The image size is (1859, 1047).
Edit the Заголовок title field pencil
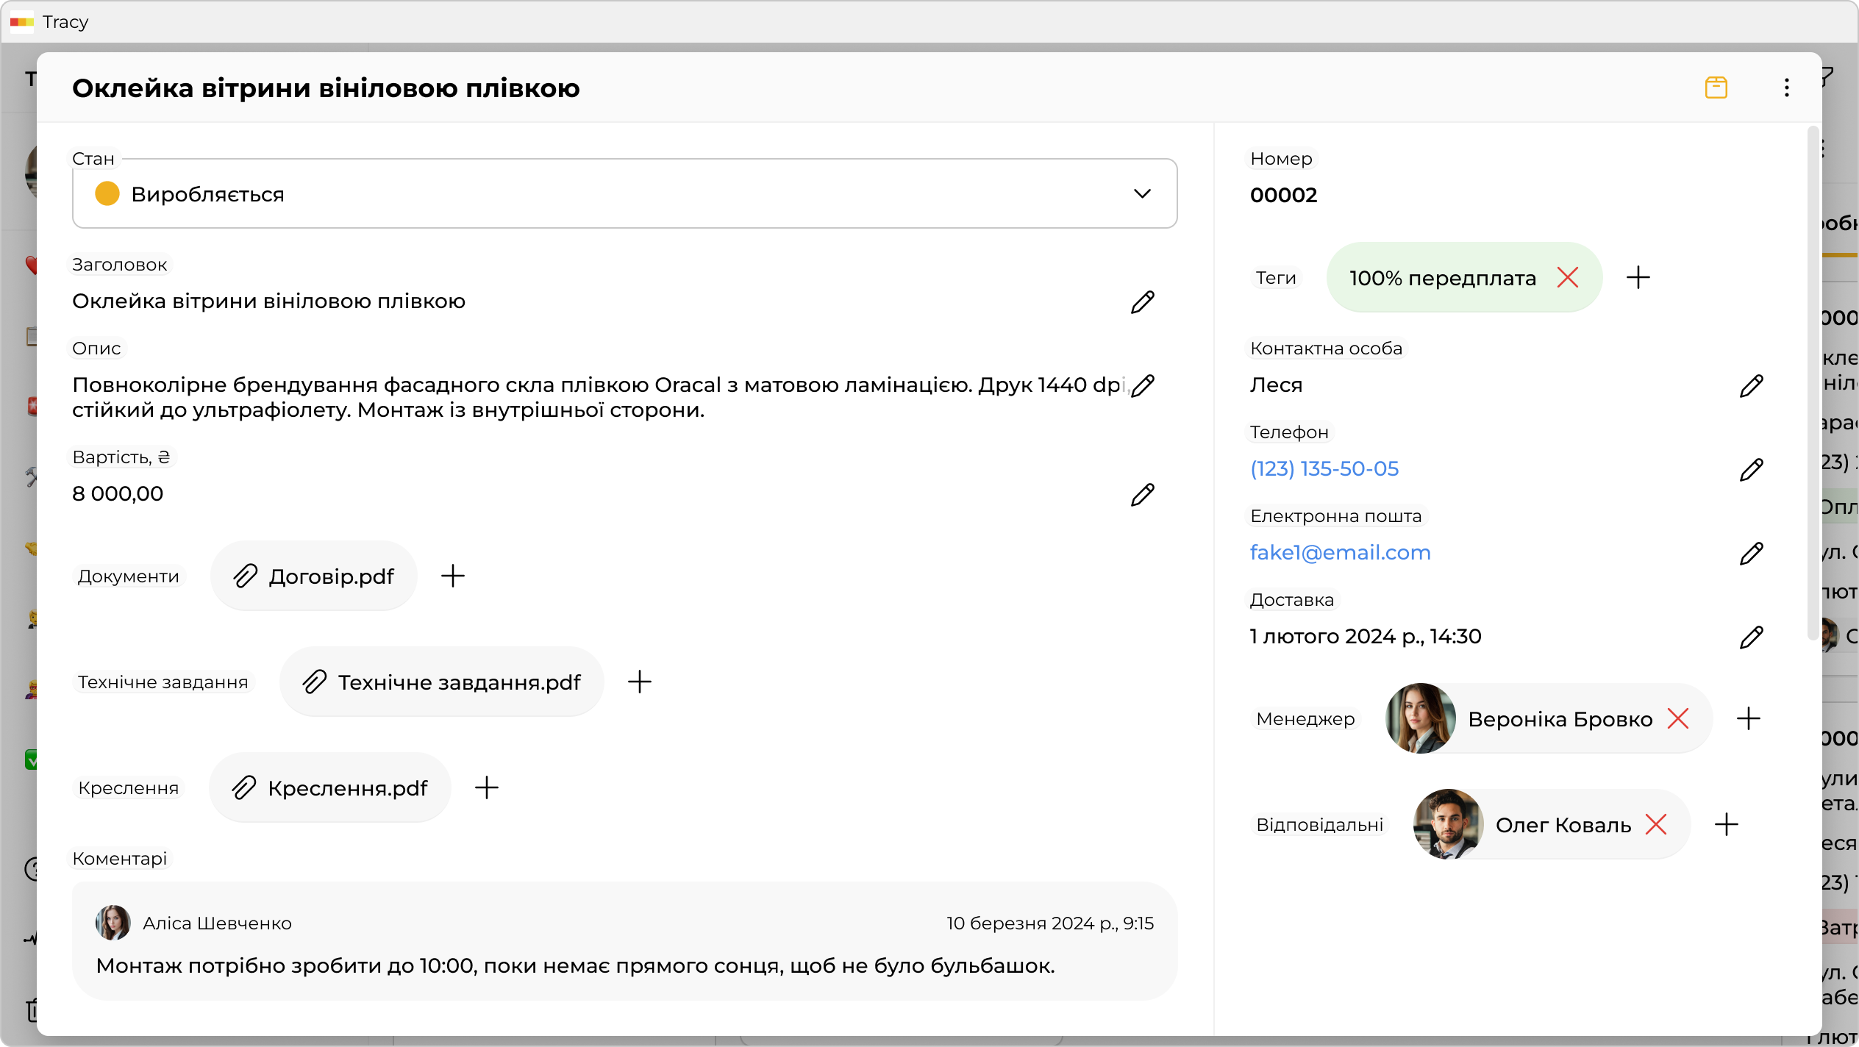click(x=1142, y=301)
